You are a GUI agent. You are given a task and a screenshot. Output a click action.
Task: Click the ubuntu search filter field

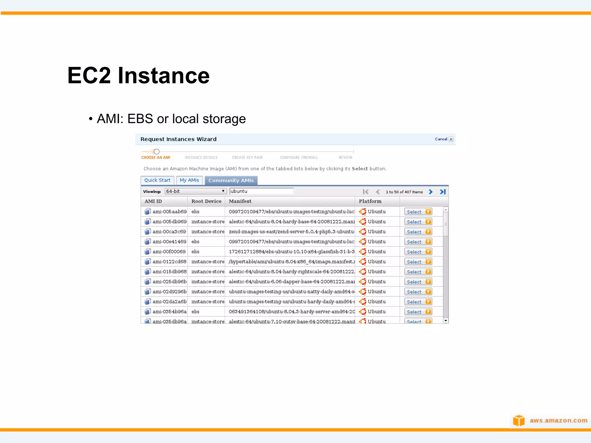coord(261,191)
